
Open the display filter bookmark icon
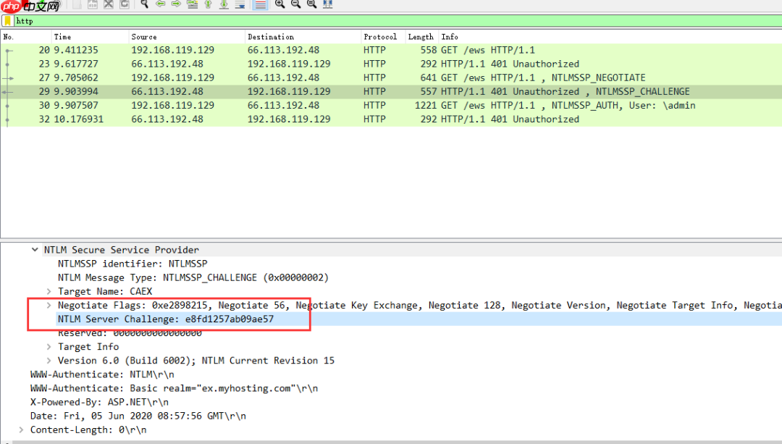[x=7, y=20]
